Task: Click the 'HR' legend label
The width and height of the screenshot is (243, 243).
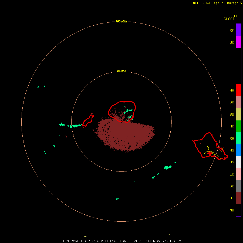Action: click(232, 126)
